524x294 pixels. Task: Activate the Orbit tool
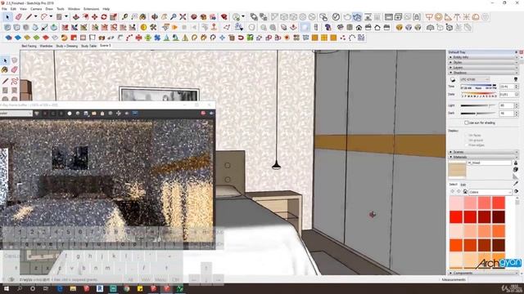pyautogui.click(x=155, y=17)
